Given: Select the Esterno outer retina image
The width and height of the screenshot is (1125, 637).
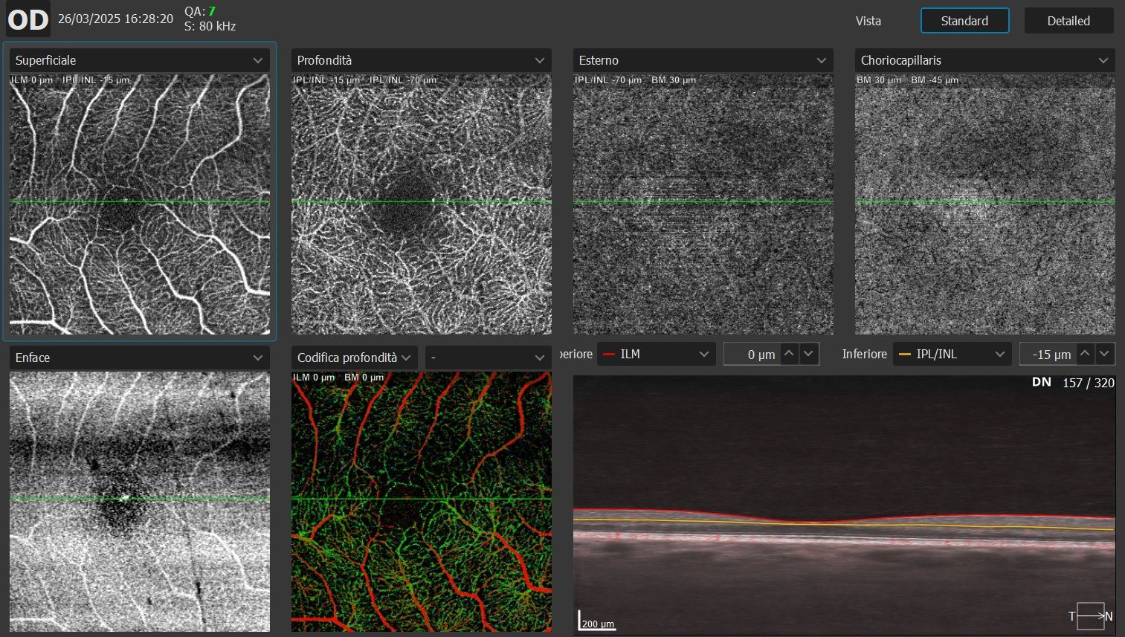Looking at the screenshot, I should (703, 204).
